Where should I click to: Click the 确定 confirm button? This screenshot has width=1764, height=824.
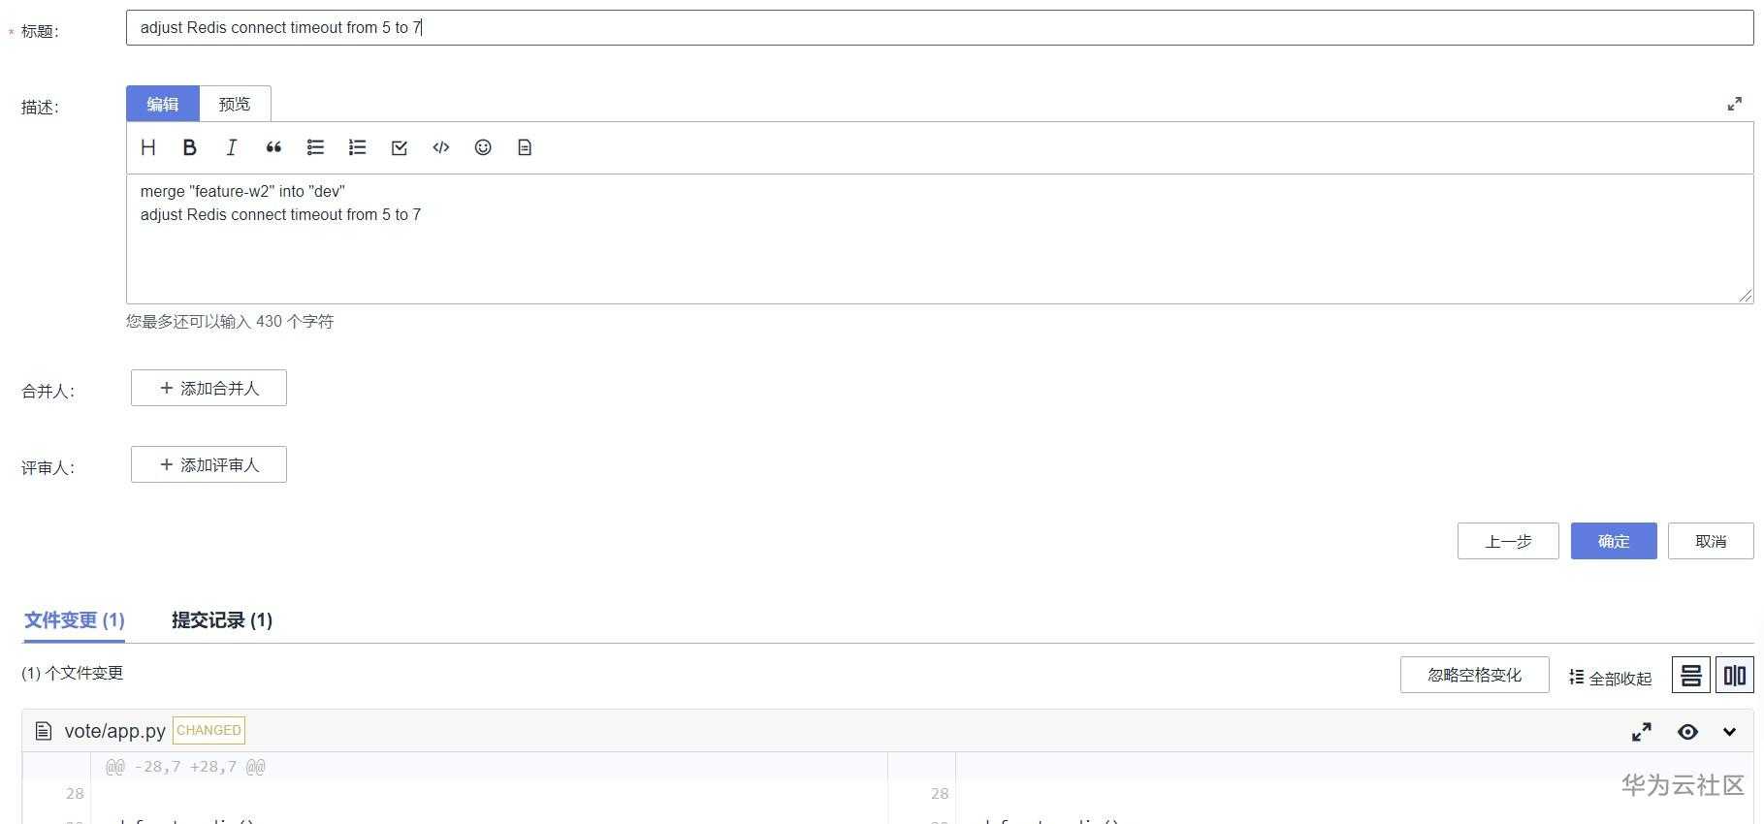pyautogui.click(x=1613, y=541)
